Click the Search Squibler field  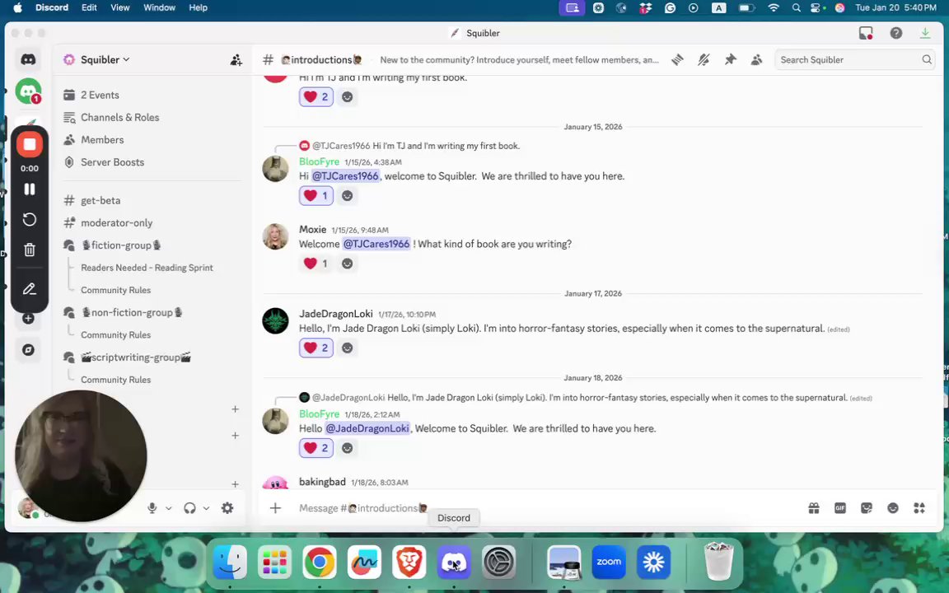tap(854, 60)
